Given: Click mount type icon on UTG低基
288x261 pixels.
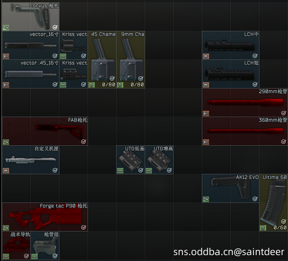Looking at the screenshot, I should [x=120, y=171].
